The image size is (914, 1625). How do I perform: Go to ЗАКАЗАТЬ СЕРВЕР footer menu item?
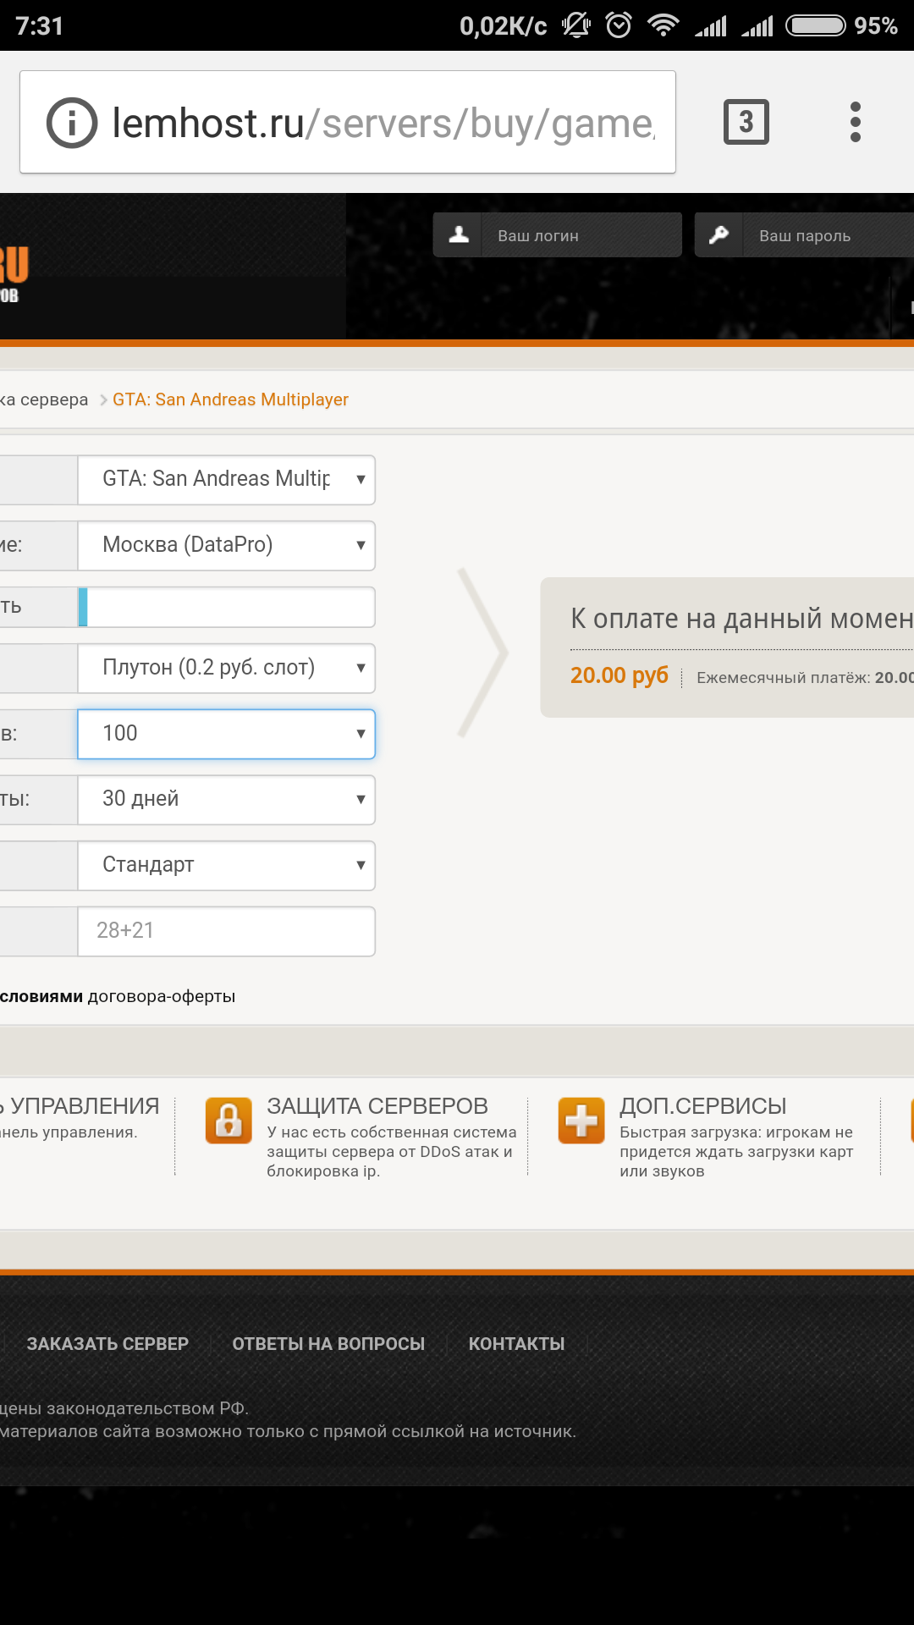(107, 1344)
